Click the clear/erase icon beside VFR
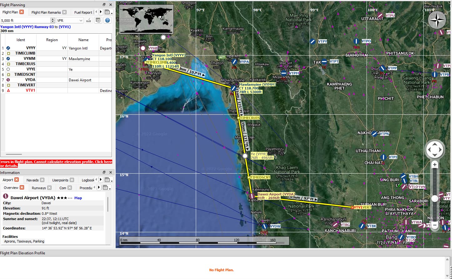Screen dimensions: 452x279 pos(89,20)
